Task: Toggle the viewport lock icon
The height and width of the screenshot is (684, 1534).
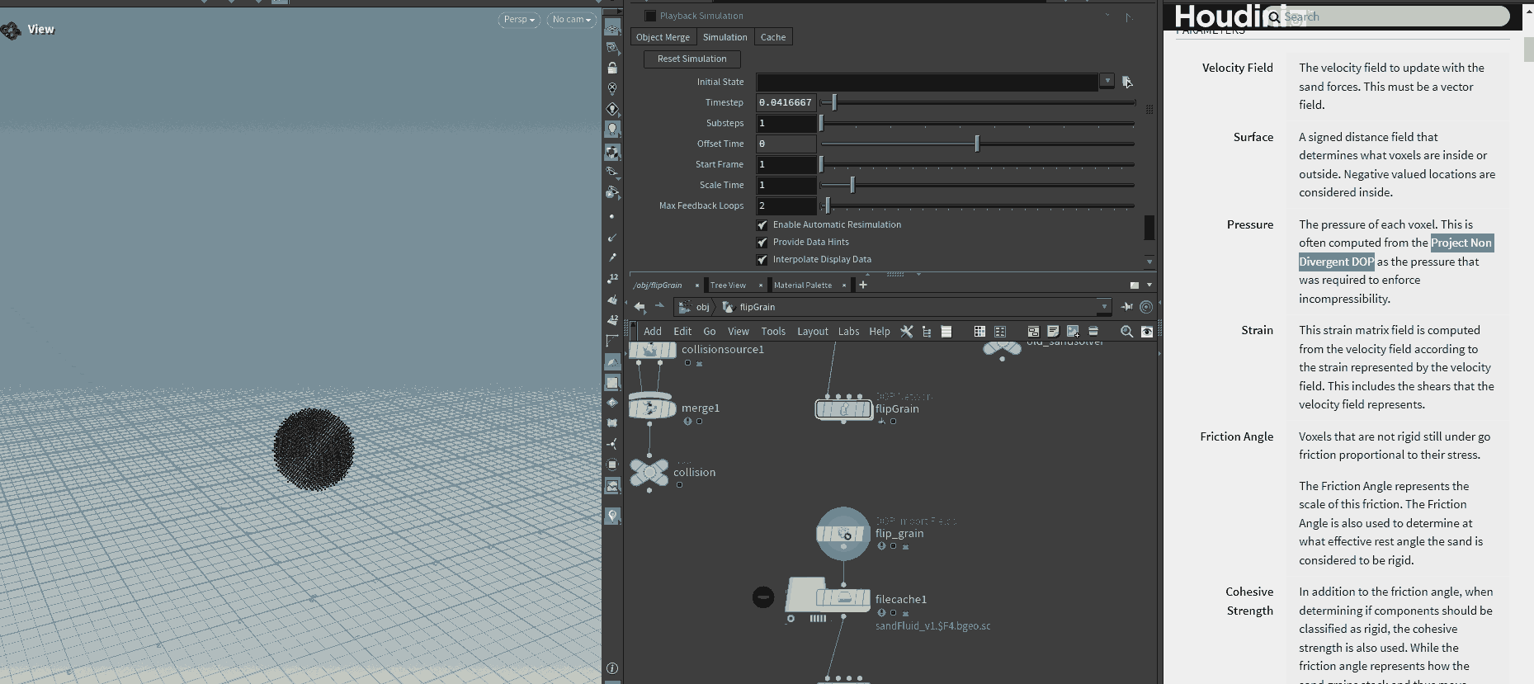Action: [x=612, y=68]
